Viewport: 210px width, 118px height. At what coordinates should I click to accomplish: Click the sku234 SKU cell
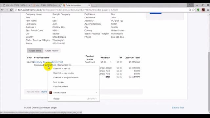31,62
